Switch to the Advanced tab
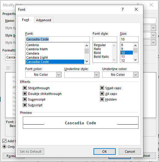 tap(44, 20)
